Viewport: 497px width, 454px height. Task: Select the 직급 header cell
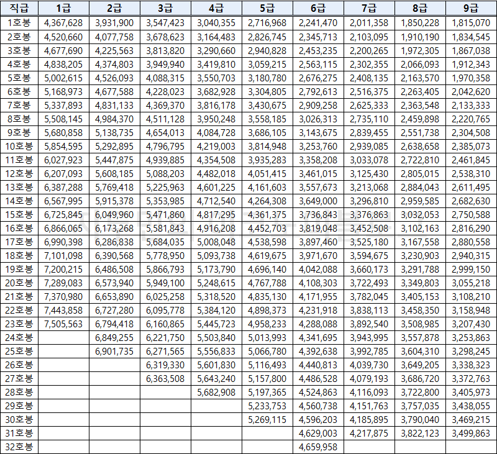click(19, 8)
